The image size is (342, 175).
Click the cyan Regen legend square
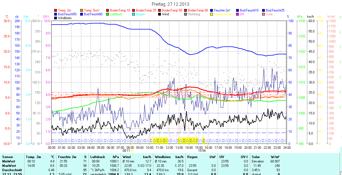point(134,14)
